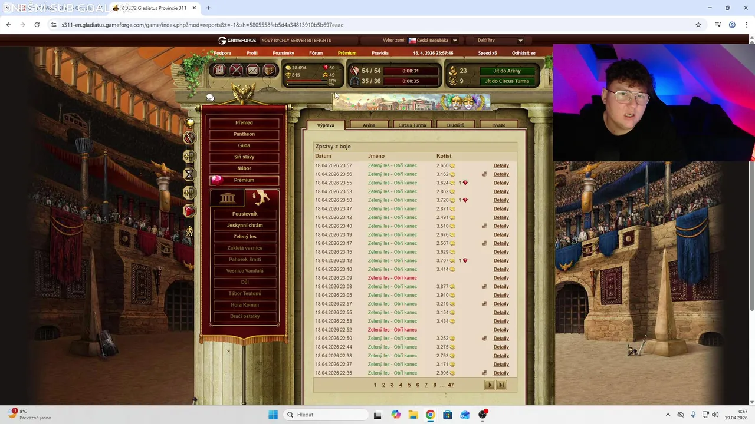Open Detaily for the 23:57 battle report
Screen dimensions: 755x424
501,165
